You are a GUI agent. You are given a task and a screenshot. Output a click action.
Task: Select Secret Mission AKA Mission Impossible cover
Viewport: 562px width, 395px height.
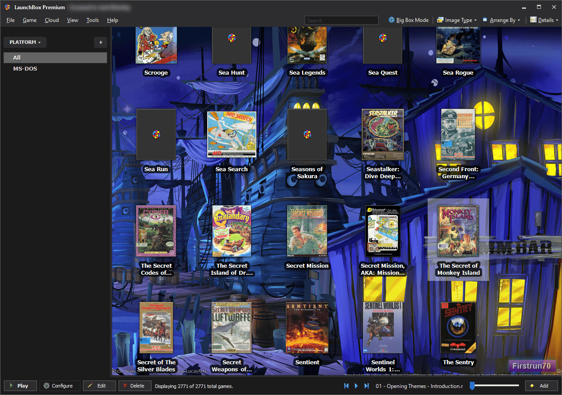[x=383, y=231]
